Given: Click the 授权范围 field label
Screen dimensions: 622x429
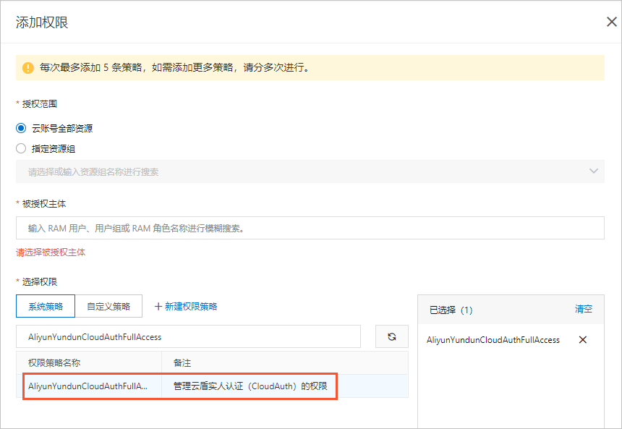Looking at the screenshot, I should point(39,104).
